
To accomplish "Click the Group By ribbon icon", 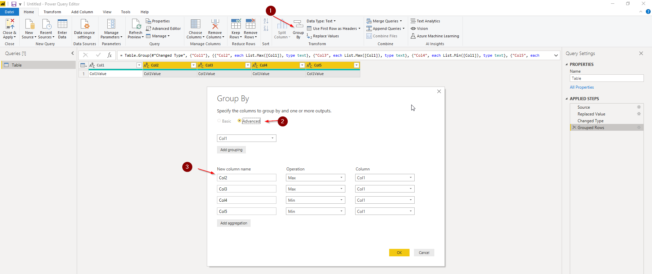I will [298, 24].
